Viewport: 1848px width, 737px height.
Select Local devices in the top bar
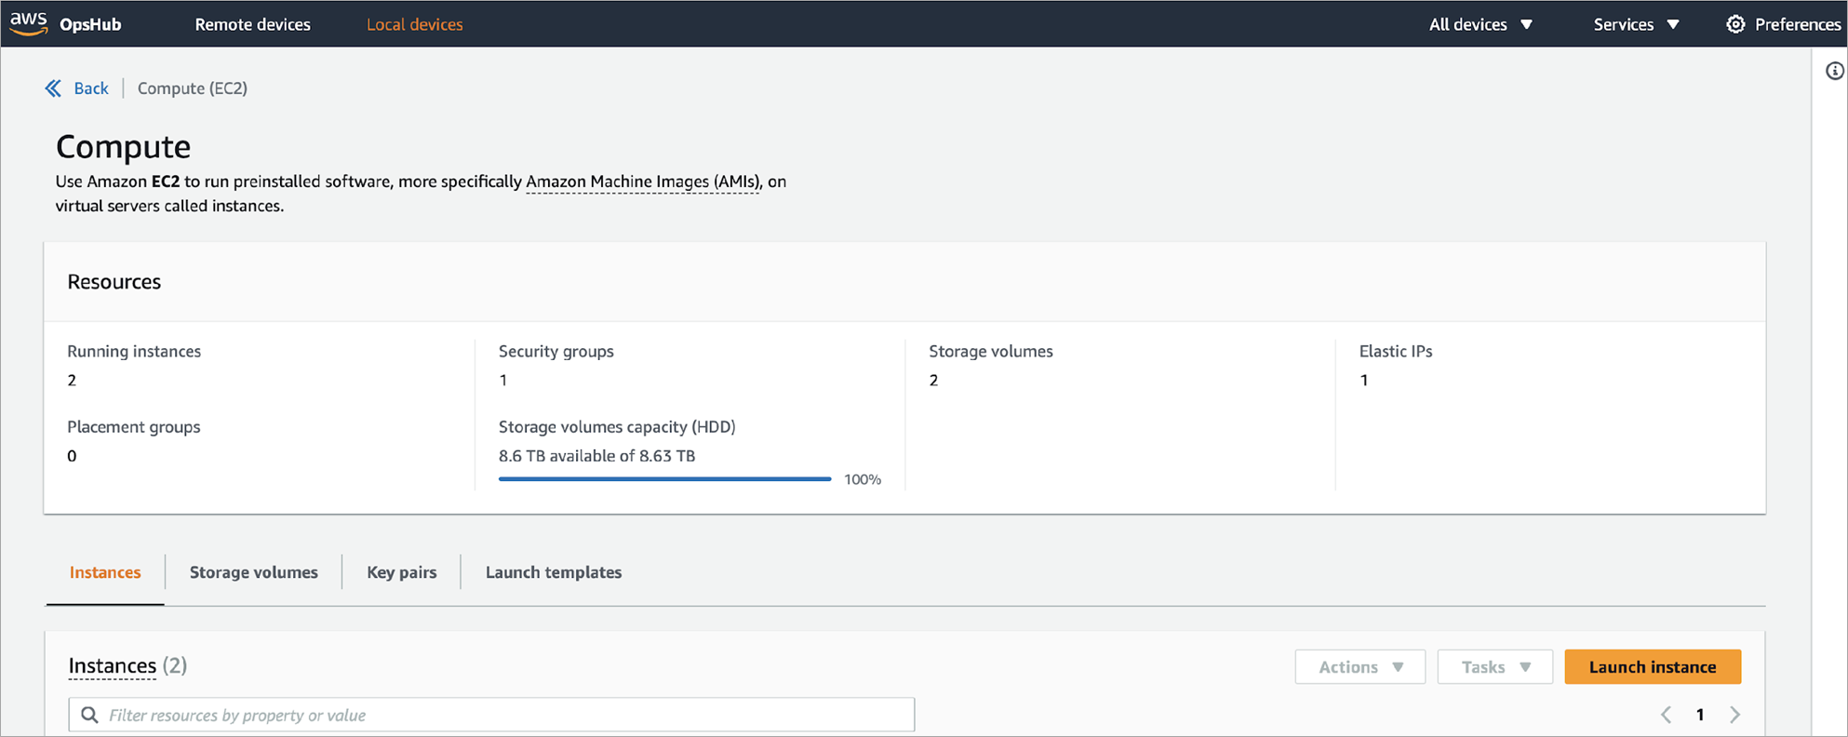(x=414, y=24)
